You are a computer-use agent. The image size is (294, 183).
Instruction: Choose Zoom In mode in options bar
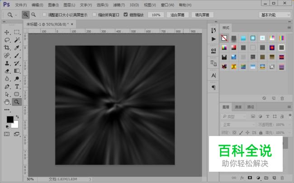25,14
